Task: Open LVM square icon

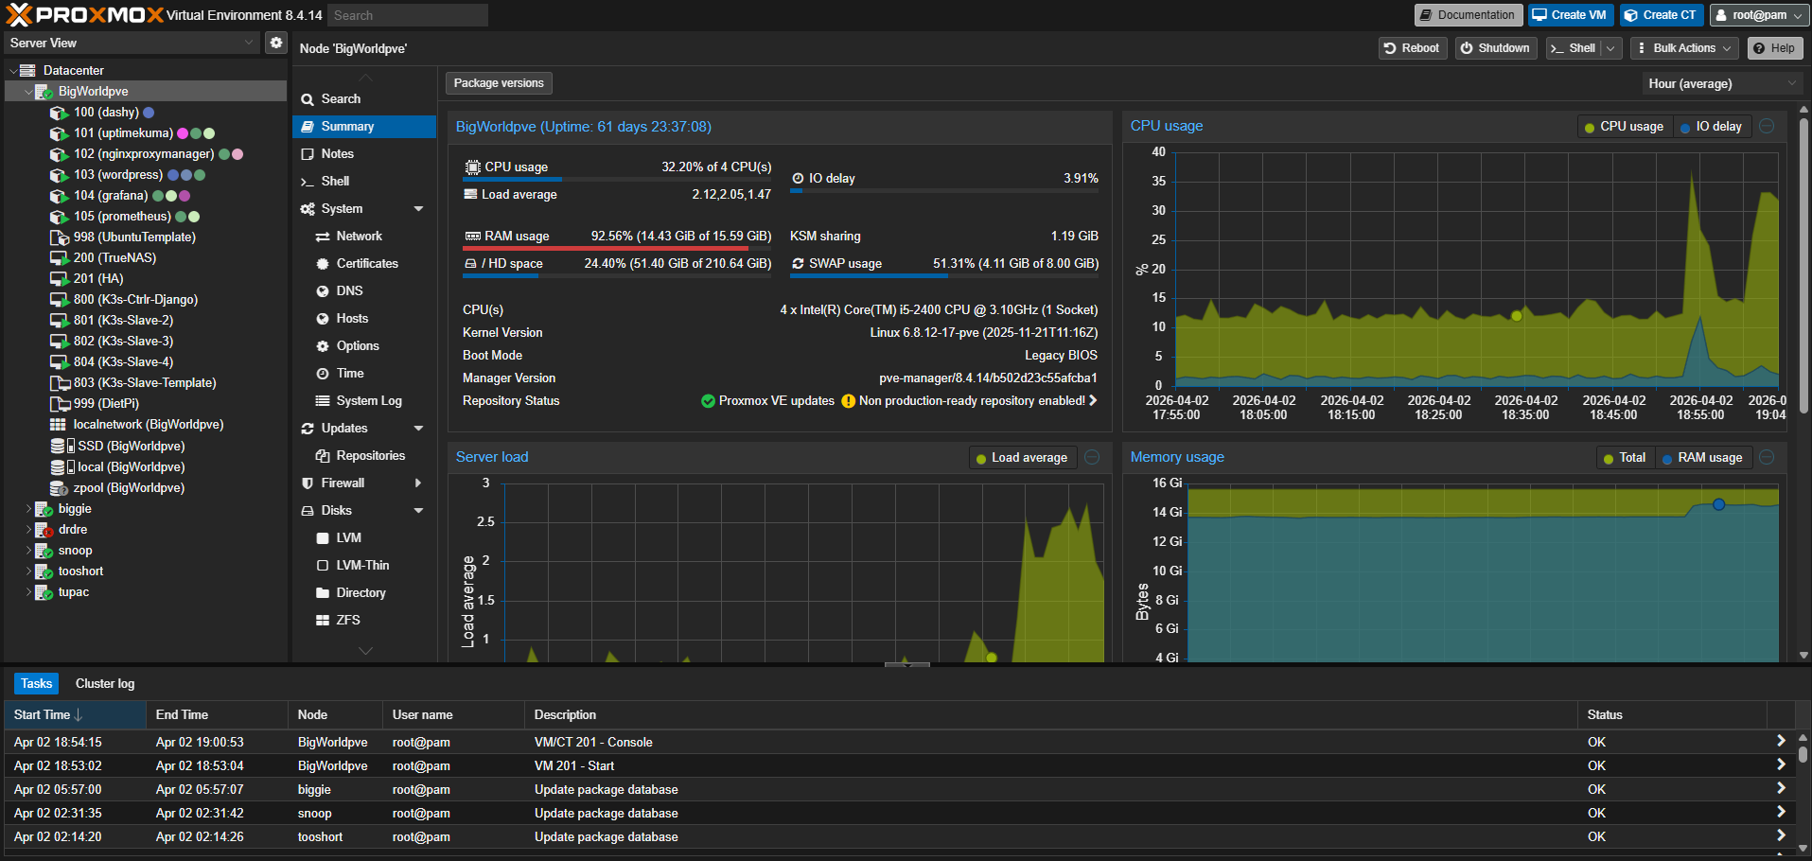Action: coord(323,538)
